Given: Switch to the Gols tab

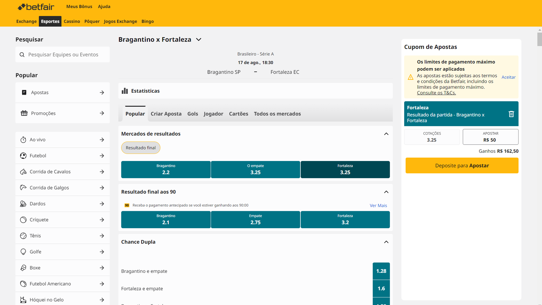Looking at the screenshot, I should coord(193,114).
